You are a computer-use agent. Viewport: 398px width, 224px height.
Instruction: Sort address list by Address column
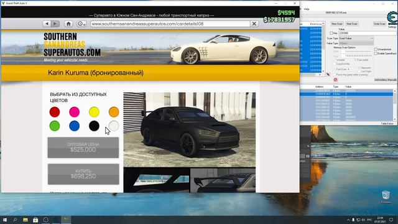pyautogui.click(x=319, y=86)
